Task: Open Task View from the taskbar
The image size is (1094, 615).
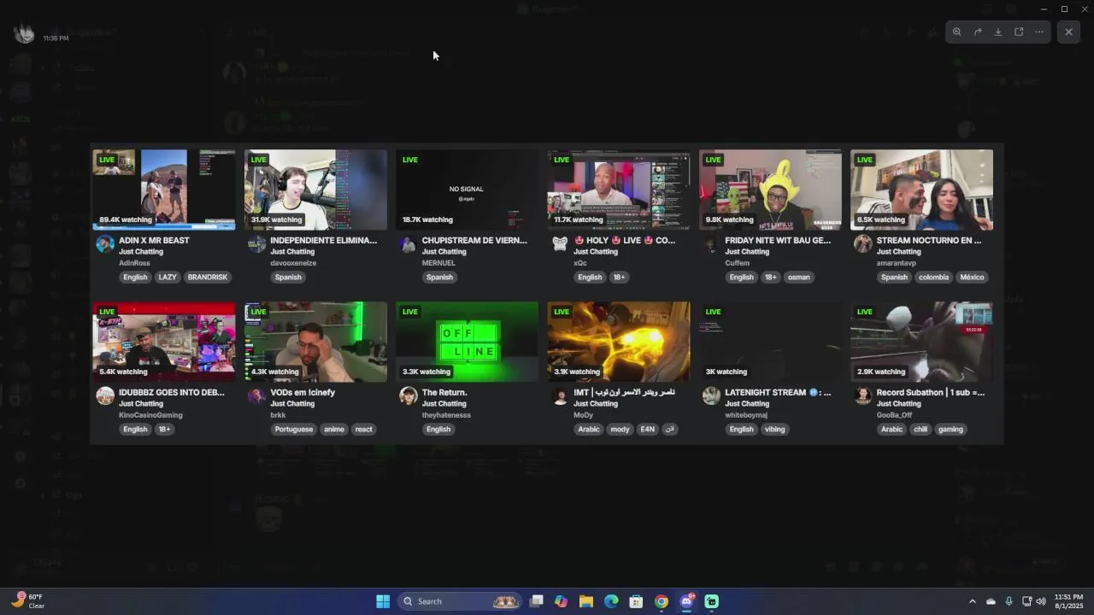Action: (536, 601)
